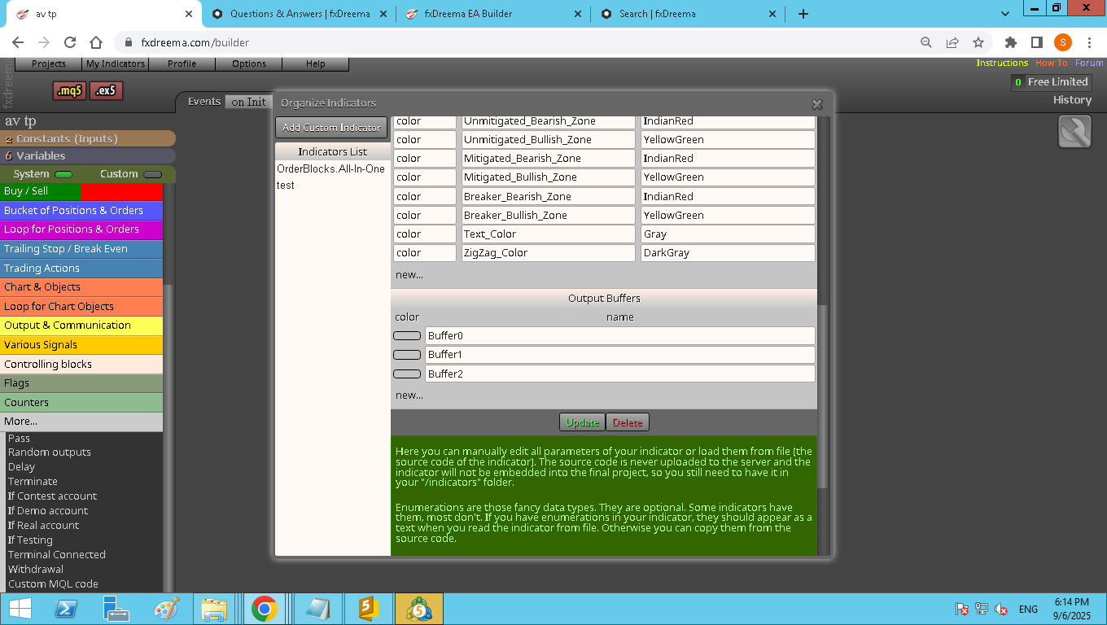This screenshot has height=625, width=1107.
Task: Open the browser home page
Action: point(96,42)
